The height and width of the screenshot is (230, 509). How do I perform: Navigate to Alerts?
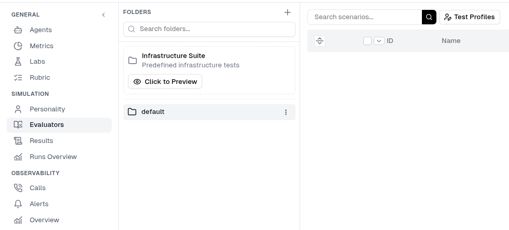(39, 204)
